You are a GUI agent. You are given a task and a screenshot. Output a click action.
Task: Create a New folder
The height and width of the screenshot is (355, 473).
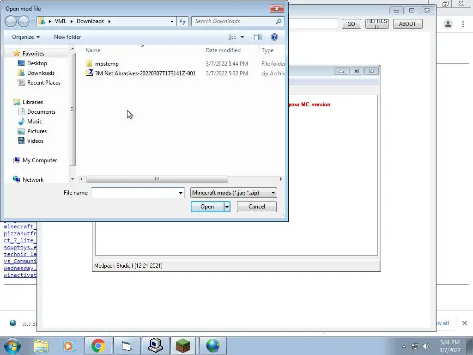tap(67, 37)
